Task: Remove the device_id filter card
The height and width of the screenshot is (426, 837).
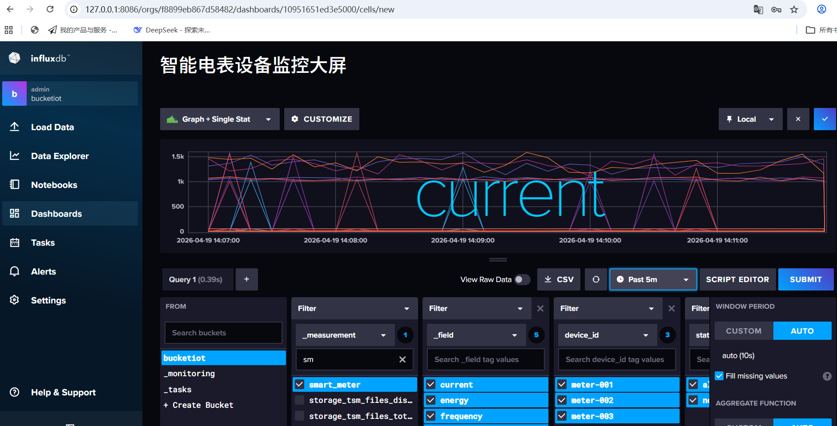Action: tap(672, 308)
